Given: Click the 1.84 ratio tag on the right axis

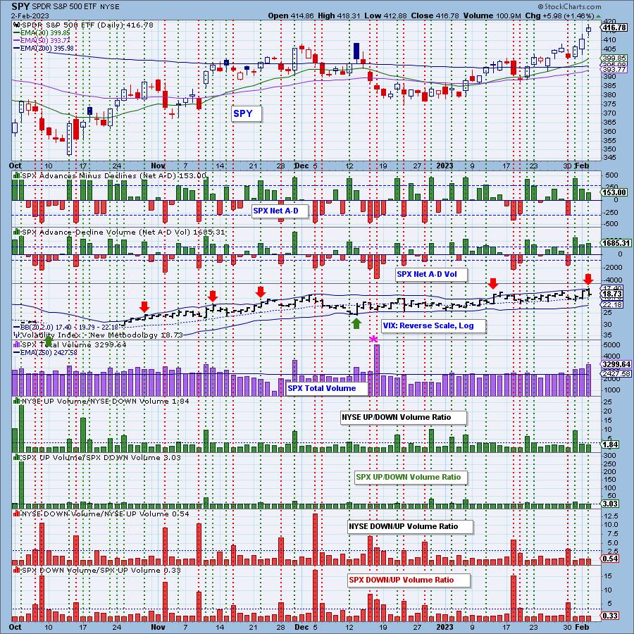Looking at the screenshot, I should pyautogui.click(x=610, y=445).
